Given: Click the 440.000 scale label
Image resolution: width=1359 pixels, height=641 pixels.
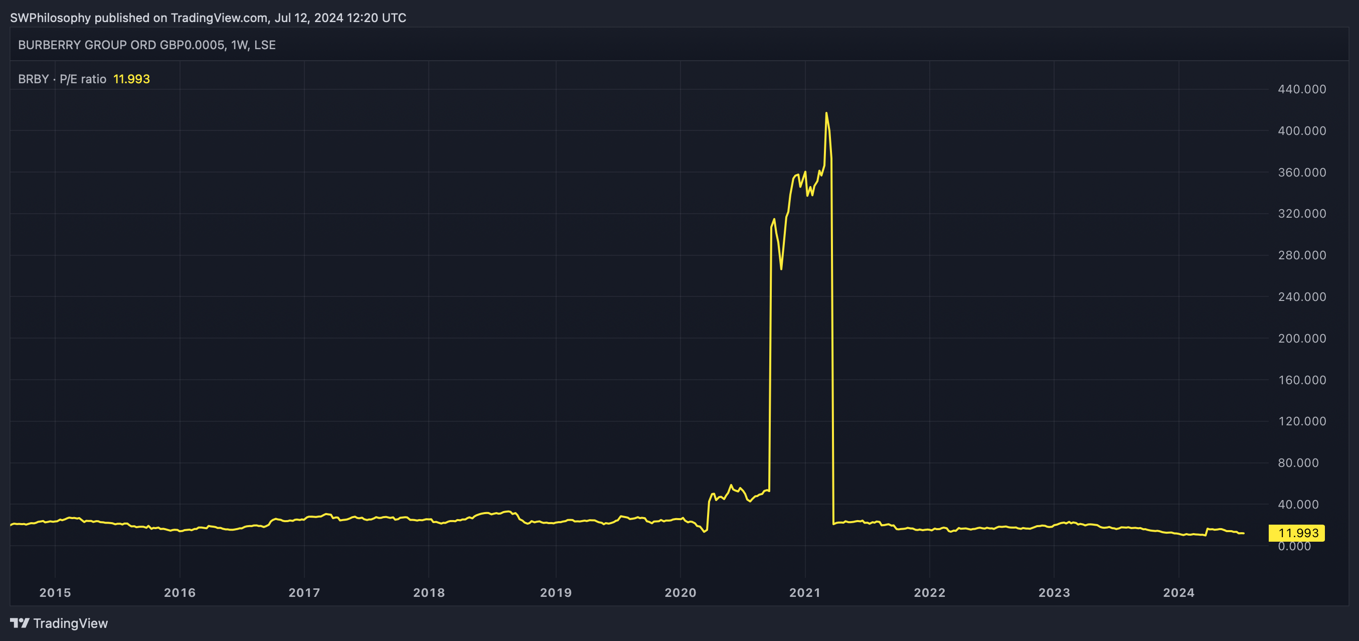Looking at the screenshot, I should click(x=1301, y=89).
